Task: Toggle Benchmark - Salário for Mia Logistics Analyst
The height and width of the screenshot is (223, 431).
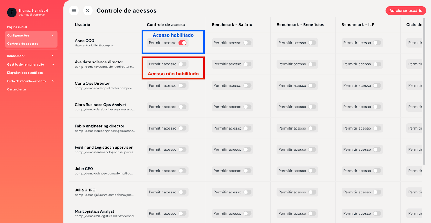Action: click(x=247, y=213)
